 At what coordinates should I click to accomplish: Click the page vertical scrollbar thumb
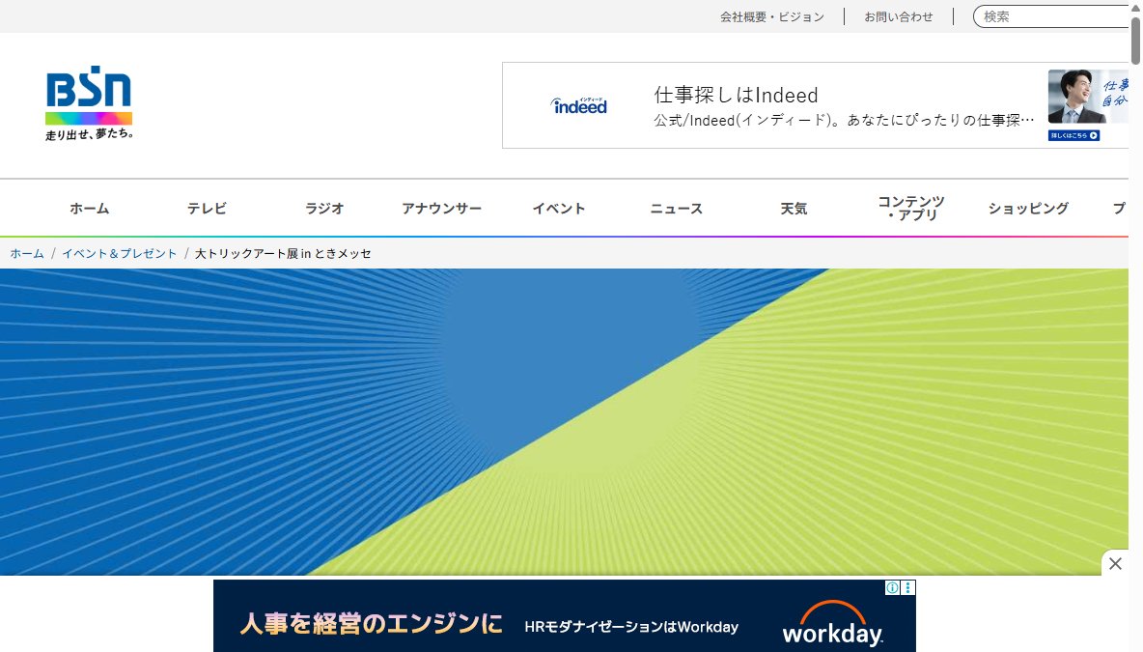pyautogui.click(x=1135, y=39)
